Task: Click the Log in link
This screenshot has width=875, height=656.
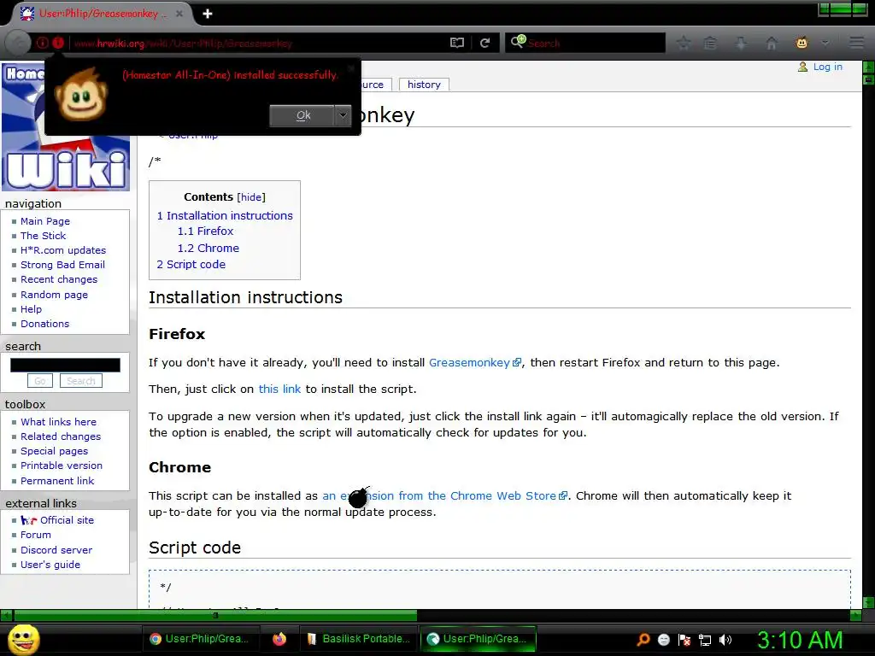Action: coord(827,67)
